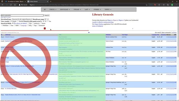Viewport: 179px width, 101px height.
Task: Choose the Language search field
Action: point(20,26)
